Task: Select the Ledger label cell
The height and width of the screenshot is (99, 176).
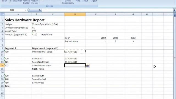Action: (x=18, y=24)
